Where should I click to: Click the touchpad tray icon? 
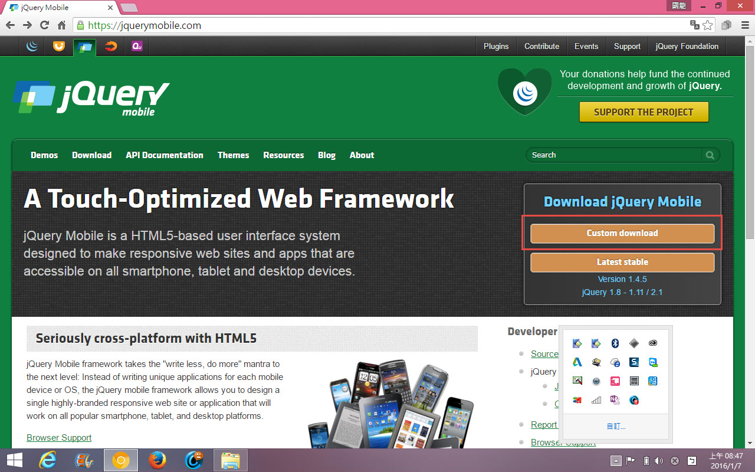[x=633, y=381]
